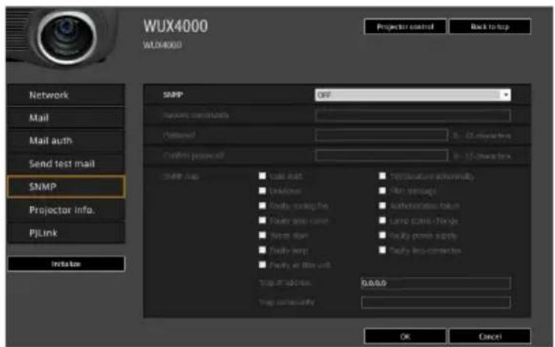
Task: Click the WUX4000 title text
Action: [x=176, y=27]
